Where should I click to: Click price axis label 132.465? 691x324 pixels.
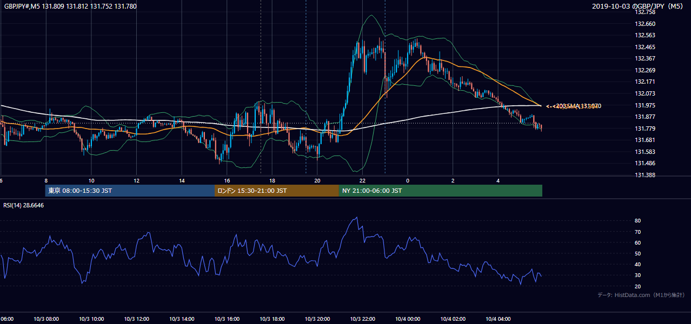coord(645,47)
